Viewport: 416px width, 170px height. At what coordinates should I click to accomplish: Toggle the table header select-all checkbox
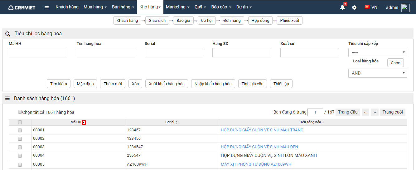tap(20, 122)
